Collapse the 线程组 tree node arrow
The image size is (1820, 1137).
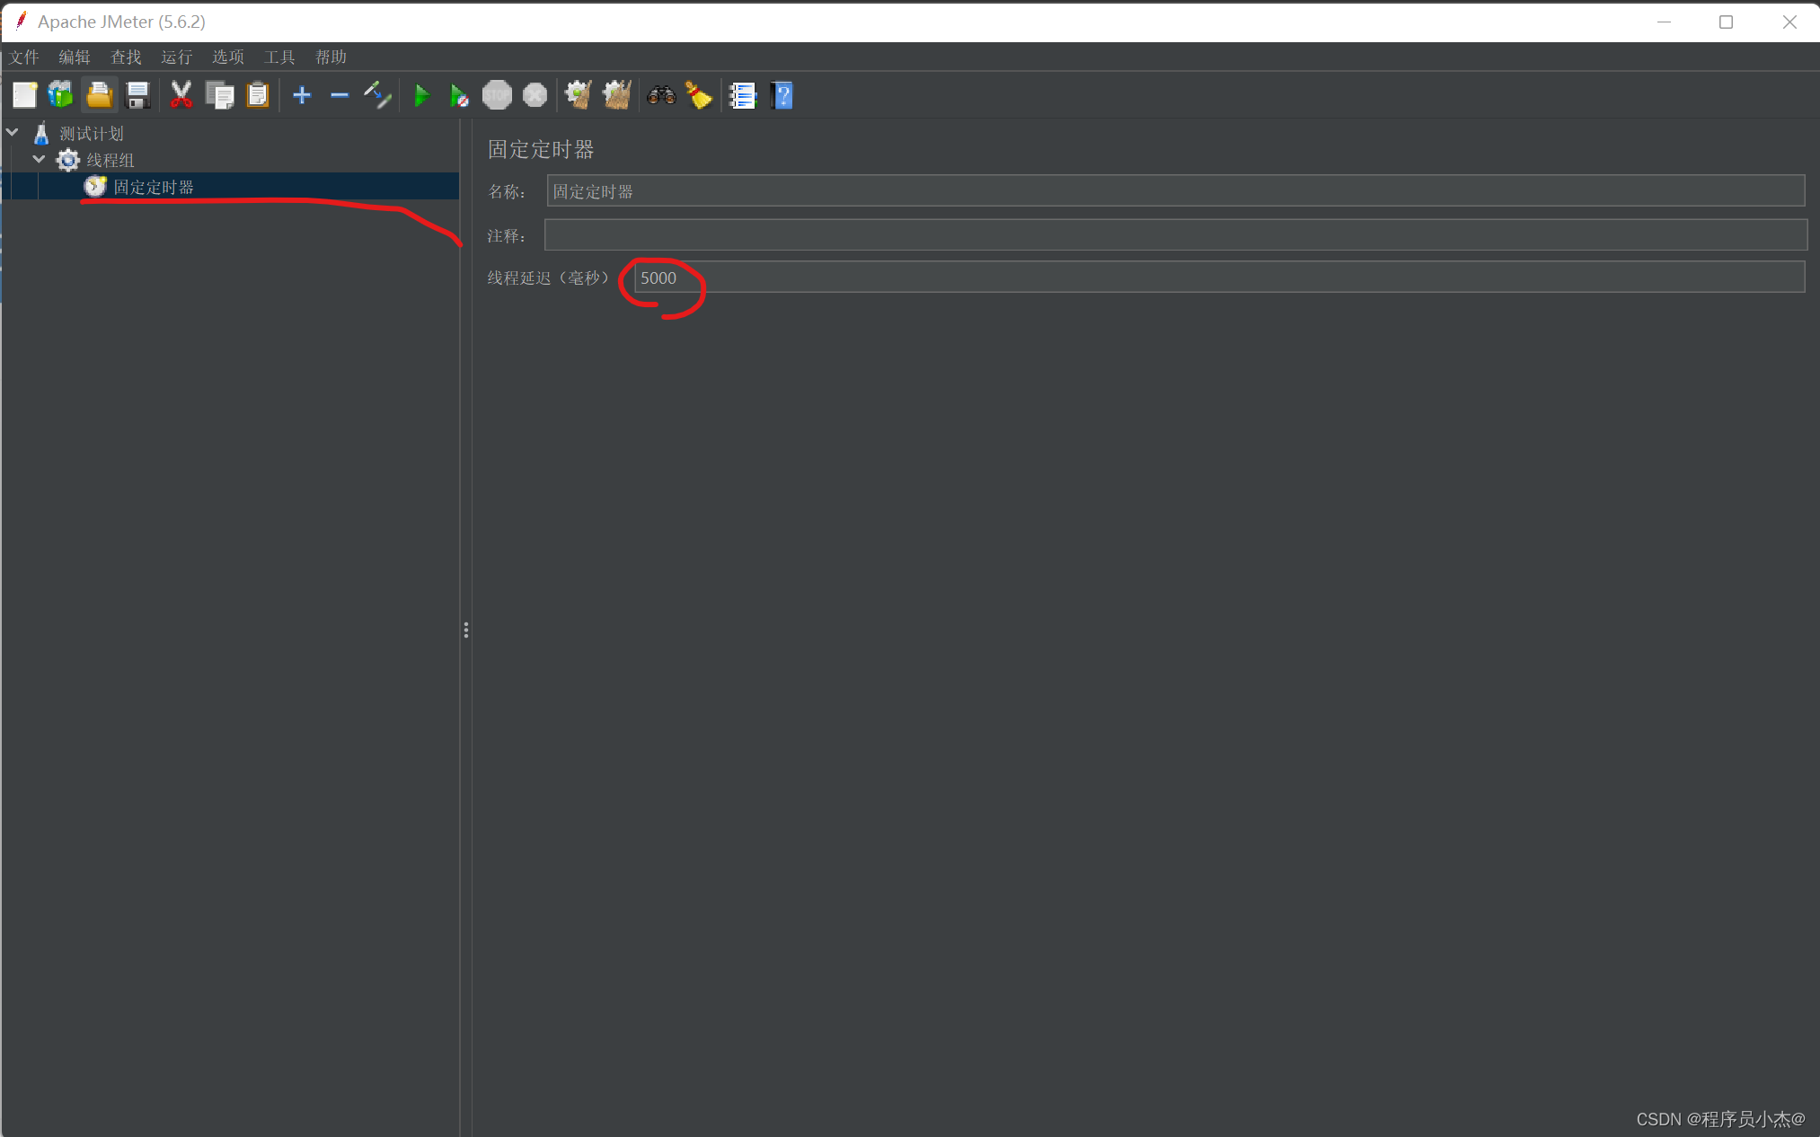click(x=39, y=160)
